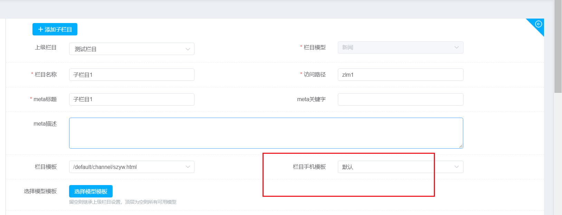Click the meta描述 textarea resize handle
The width and height of the screenshot is (562, 215).
461,146
